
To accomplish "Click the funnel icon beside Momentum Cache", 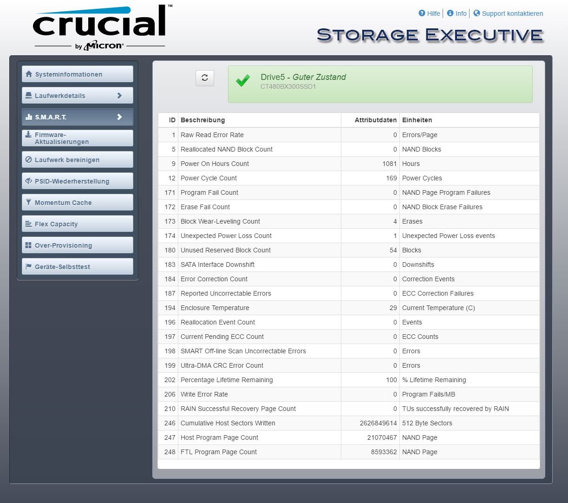I will [x=29, y=202].
